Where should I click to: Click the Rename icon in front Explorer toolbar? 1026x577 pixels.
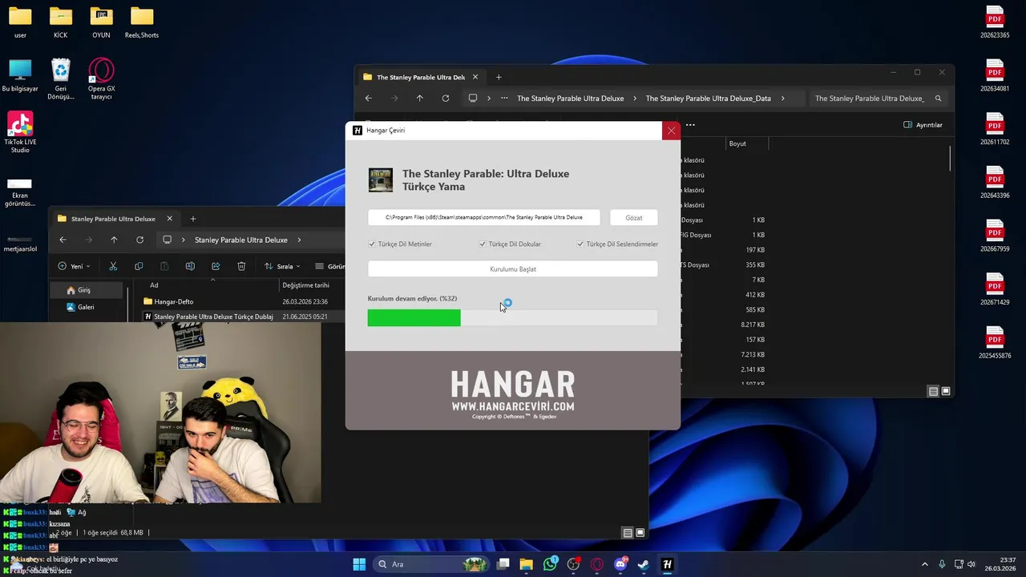[190, 266]
